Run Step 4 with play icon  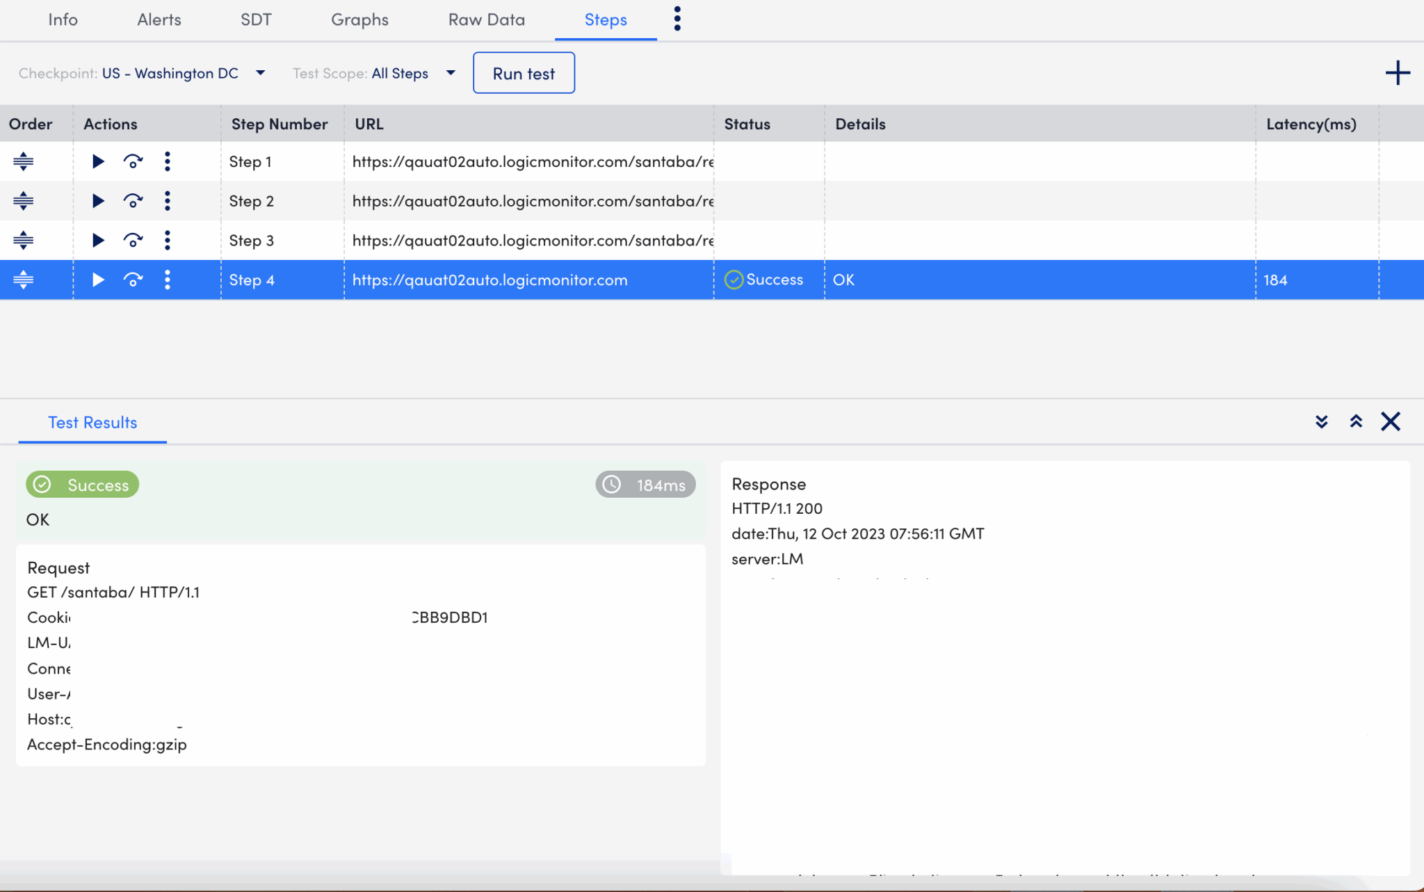point(98,279)
